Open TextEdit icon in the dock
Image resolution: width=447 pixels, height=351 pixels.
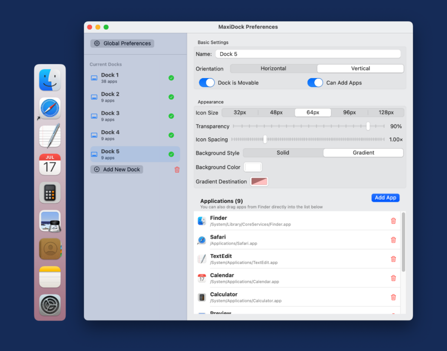(50, 136)
